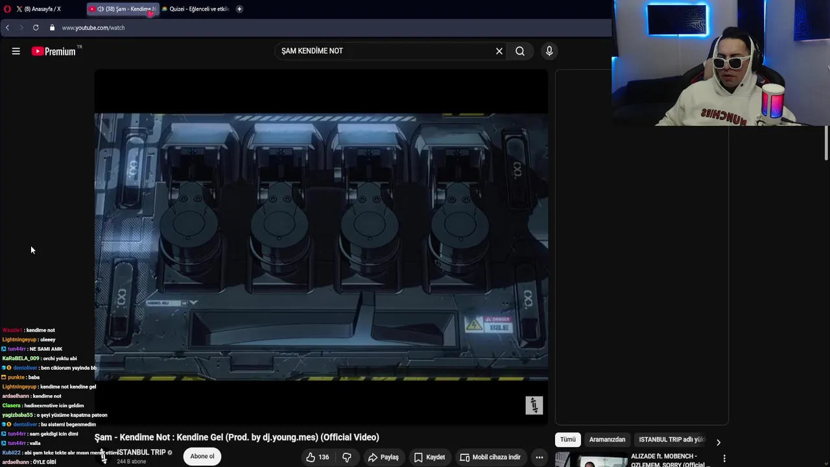Click chat message from KaRaBELA_009
830x467 pixels.
[x=40, y=358]
